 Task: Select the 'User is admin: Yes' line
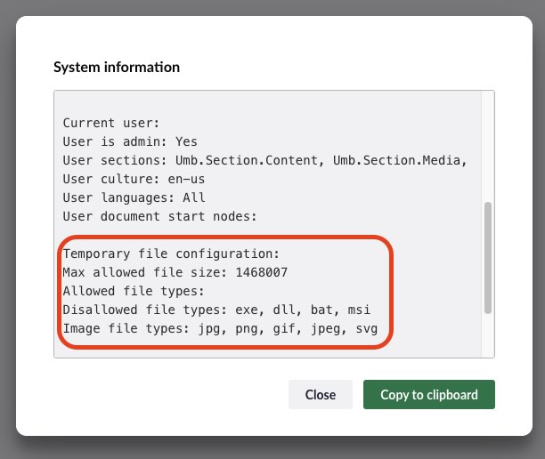pyautogui.click(x=130, y=141)
